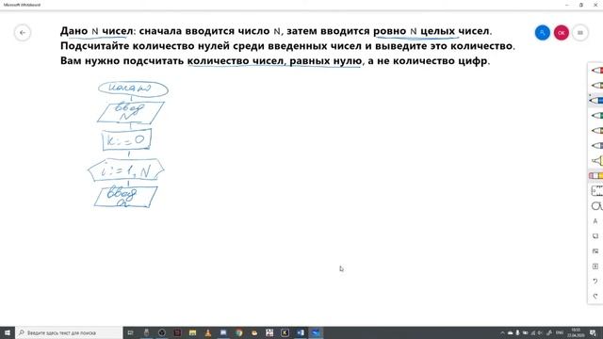
Task: Open the microphone tray icon
Action: [517, 332]
